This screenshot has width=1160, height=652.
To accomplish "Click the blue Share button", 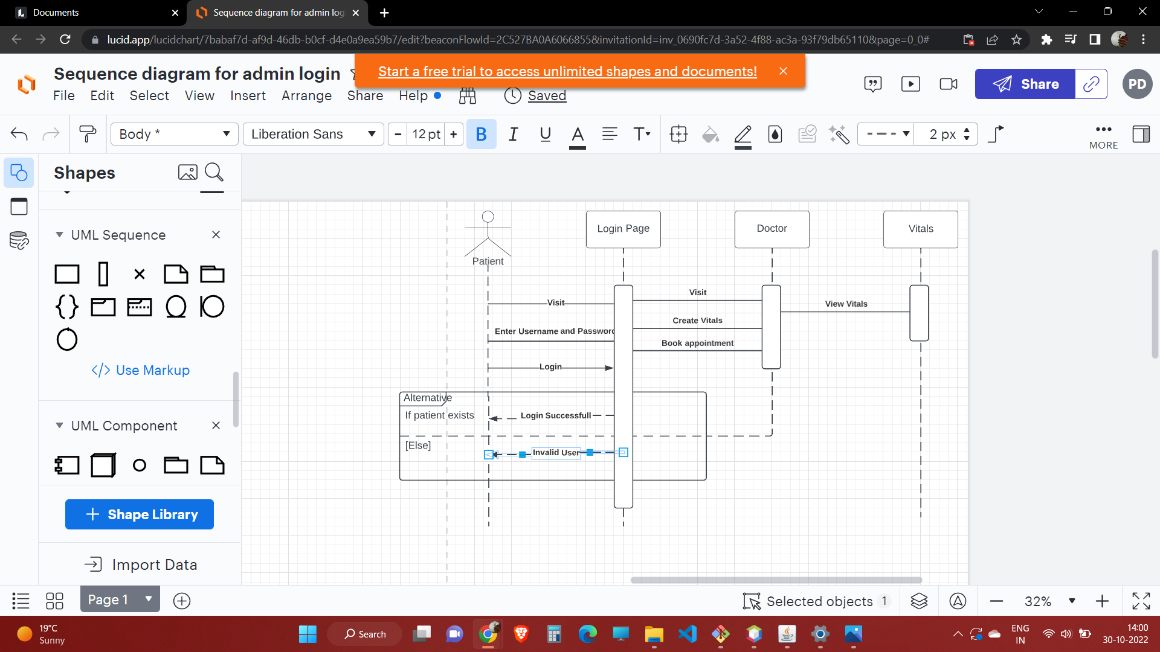I will pos(1025,84).
